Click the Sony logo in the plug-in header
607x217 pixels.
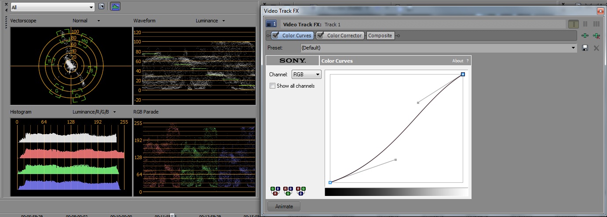293,60
